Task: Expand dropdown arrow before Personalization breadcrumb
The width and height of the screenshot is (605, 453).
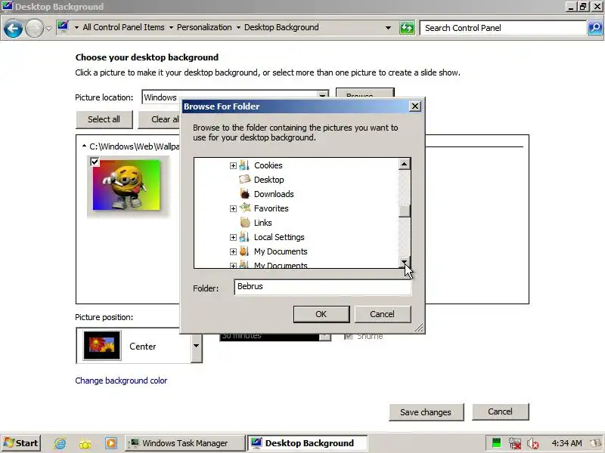Action: [x=171, y=28]
